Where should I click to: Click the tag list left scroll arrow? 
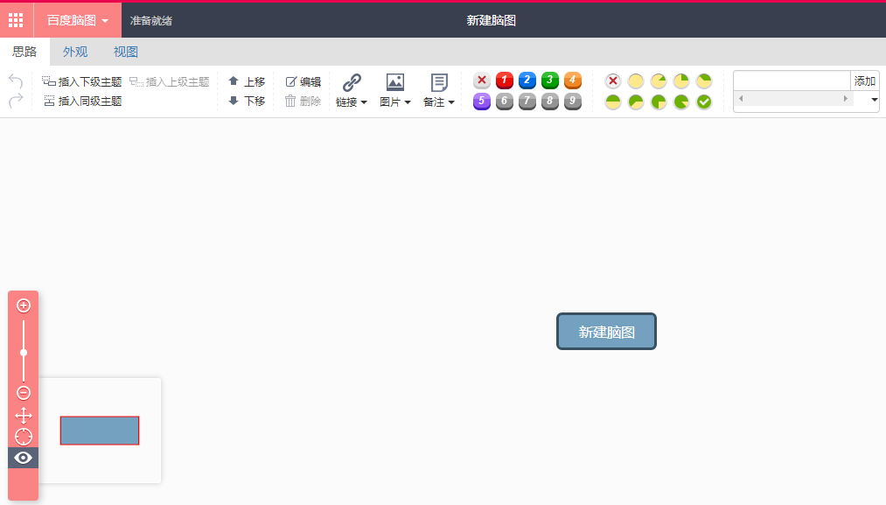pos(741,98)
